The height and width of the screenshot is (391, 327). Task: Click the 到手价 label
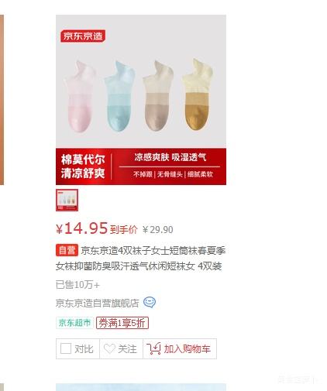pos(124,229)
